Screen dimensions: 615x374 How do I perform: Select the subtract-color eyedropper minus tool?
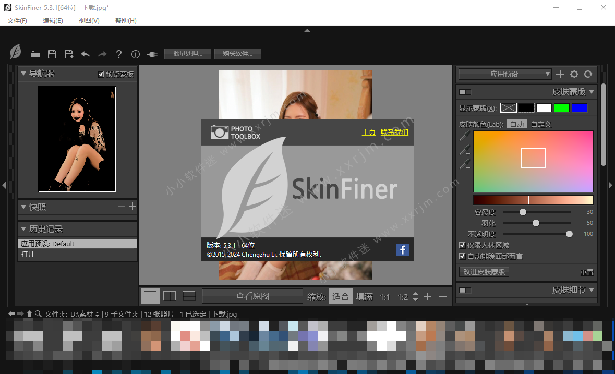click(x=465, y=164)
